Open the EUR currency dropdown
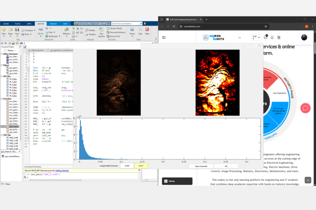 click(256, 37)
